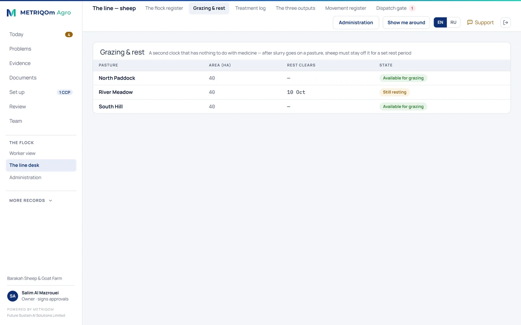The image size is (521, 325).
Task: Click the North Paddock pasture row
Action: click(x=302, y=78)
